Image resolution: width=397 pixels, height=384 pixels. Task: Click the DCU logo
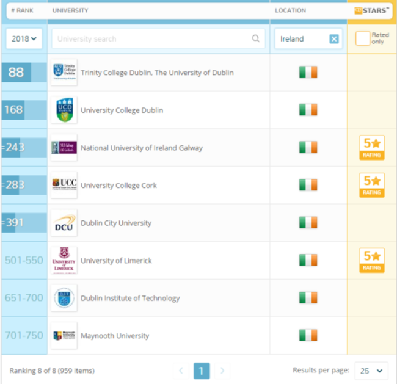[64, 223]
